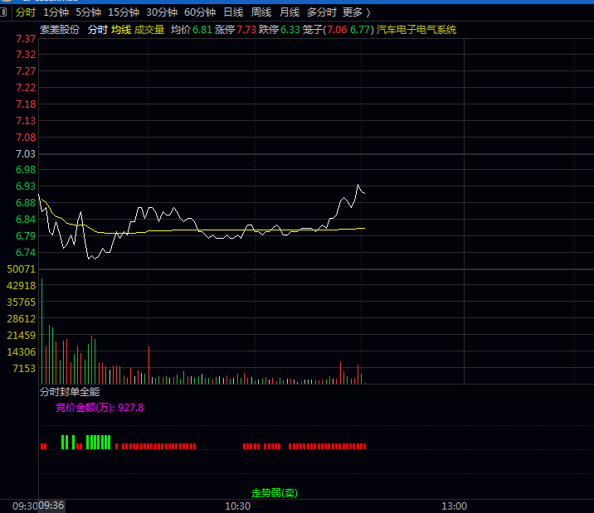Click the 09:30 time axis label
The image size is (594, 513).
(x=25, y=506)
